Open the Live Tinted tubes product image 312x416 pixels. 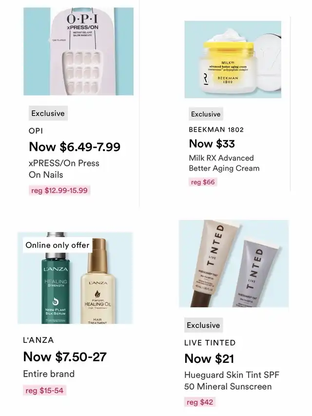click(x=234, y=263)
